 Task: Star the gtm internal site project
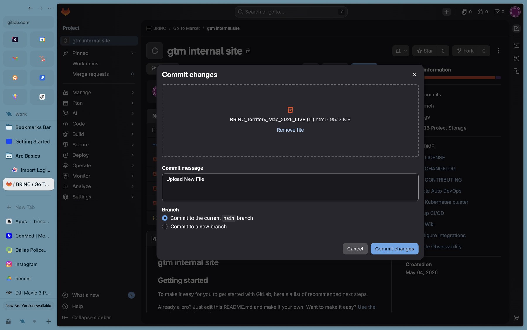point(425,51)
